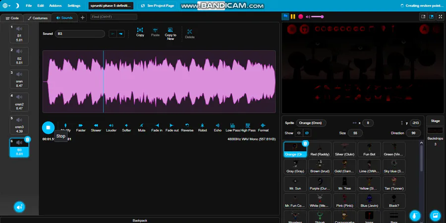The image size is (446, 223).
Task: Select the Sounds tab
Action: pyautogui.click(x=64, y=18)
